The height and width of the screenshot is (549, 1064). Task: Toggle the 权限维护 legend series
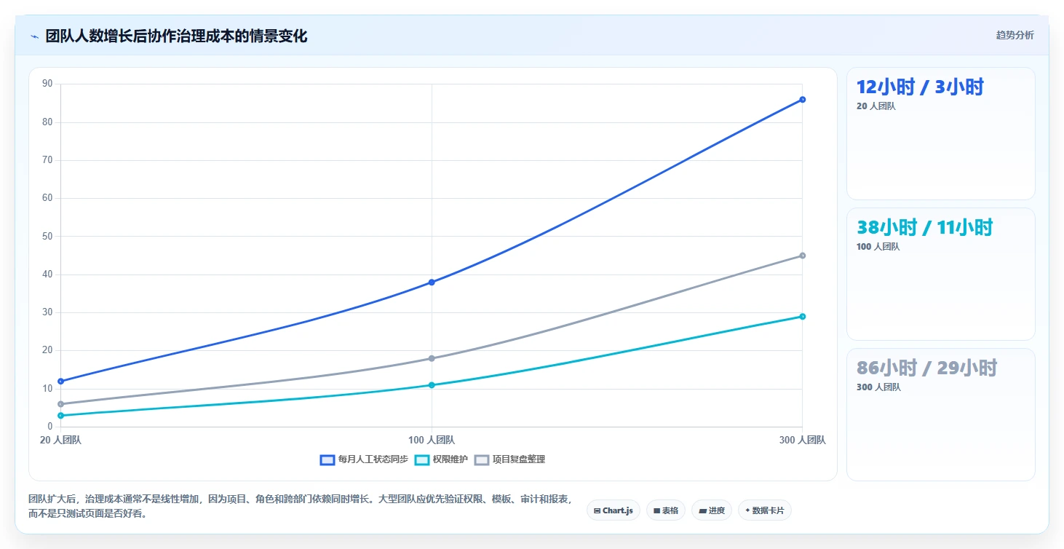click(441, 459)
